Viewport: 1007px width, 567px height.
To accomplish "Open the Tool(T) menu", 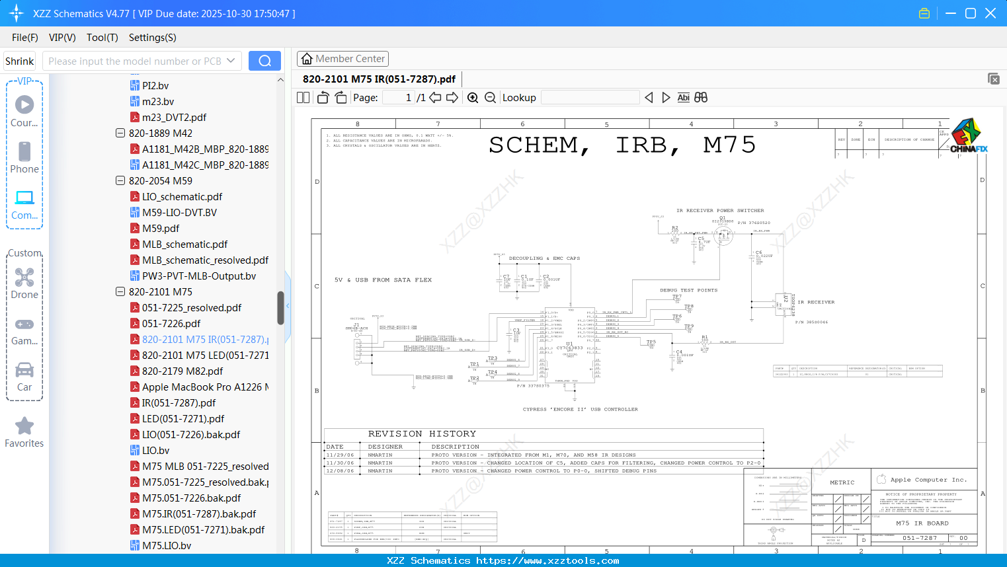I will click(x=102, y=38).
